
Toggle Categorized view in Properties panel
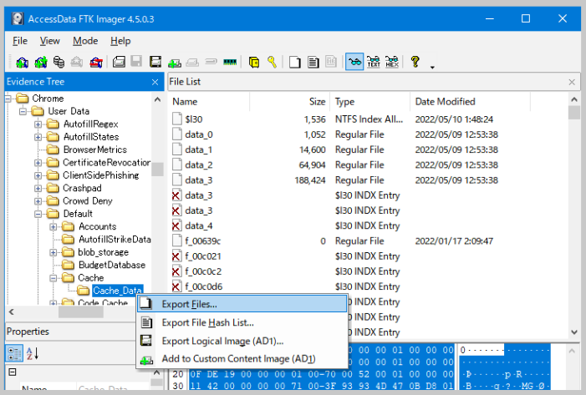tap(14, 353)
